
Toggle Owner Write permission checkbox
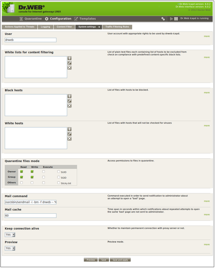pos(32,172)
